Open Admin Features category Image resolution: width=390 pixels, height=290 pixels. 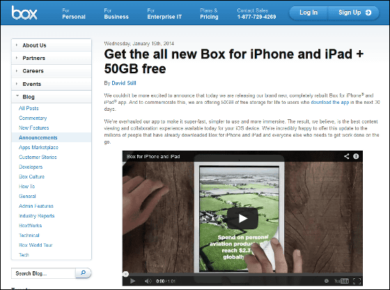click(36, 206)
